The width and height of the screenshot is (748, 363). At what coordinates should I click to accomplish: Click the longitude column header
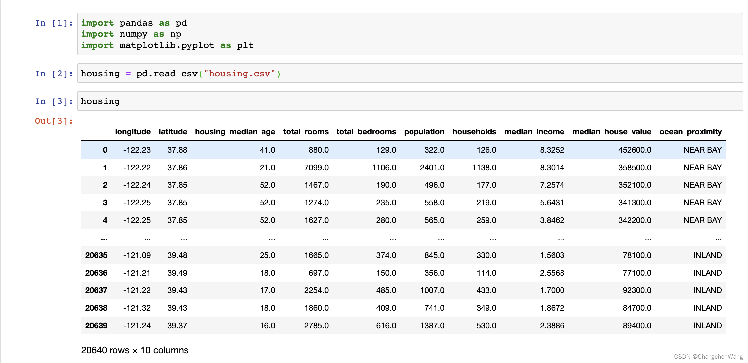[133, 132]
